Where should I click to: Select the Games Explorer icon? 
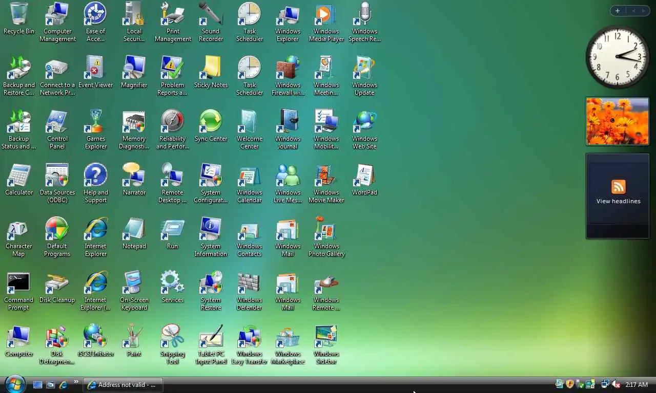coord(96,129)
